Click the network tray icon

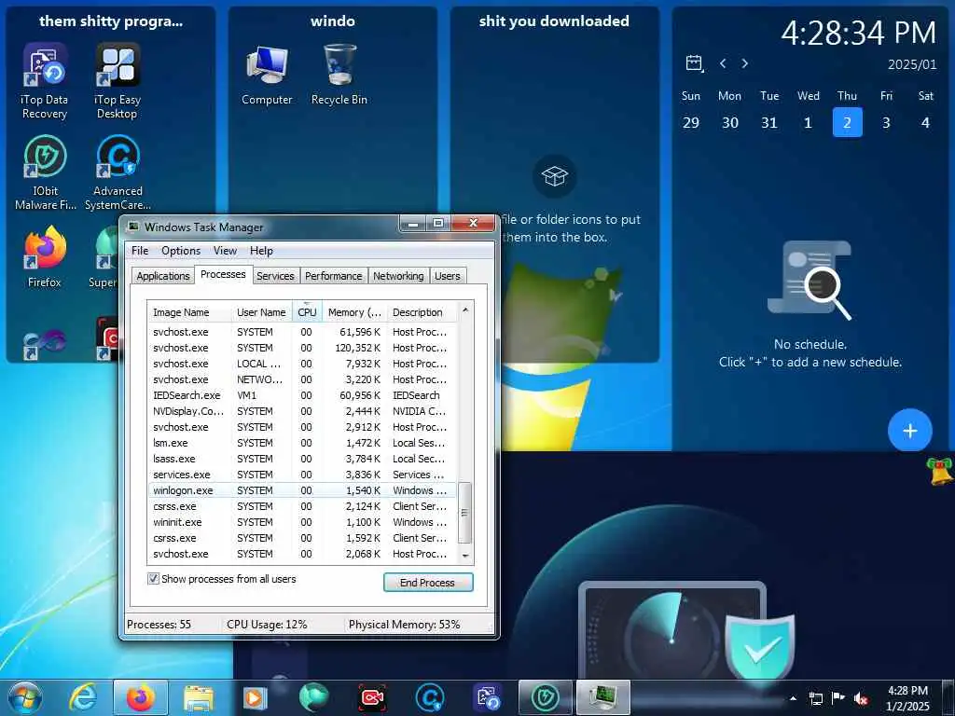point(815,698)
